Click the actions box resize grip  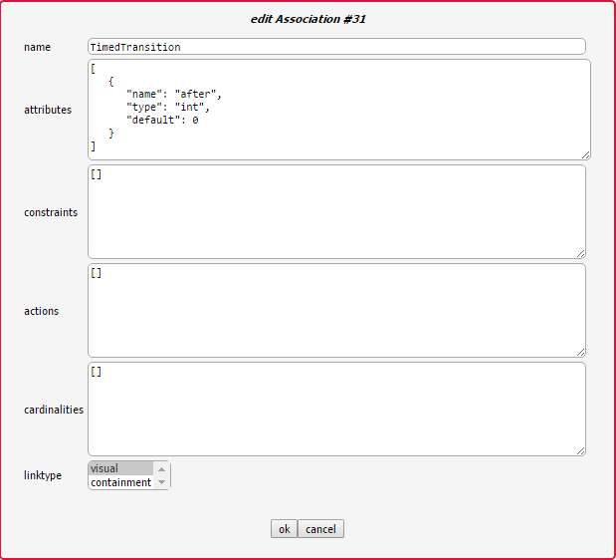[x=580, y=352]
